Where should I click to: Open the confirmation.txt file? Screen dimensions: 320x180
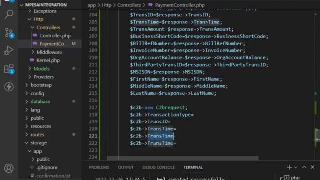pos(54,176)
